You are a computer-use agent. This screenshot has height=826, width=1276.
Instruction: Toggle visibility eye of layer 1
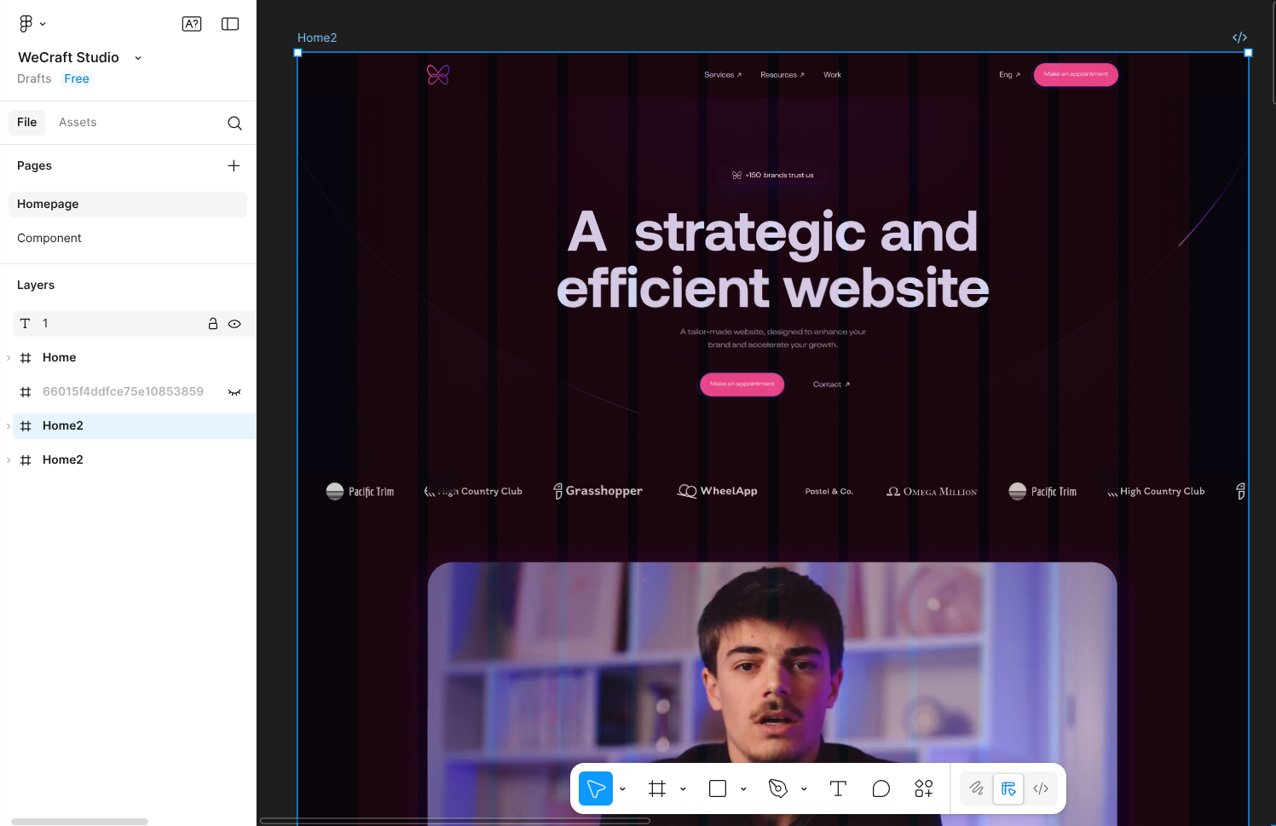[234, 324]
